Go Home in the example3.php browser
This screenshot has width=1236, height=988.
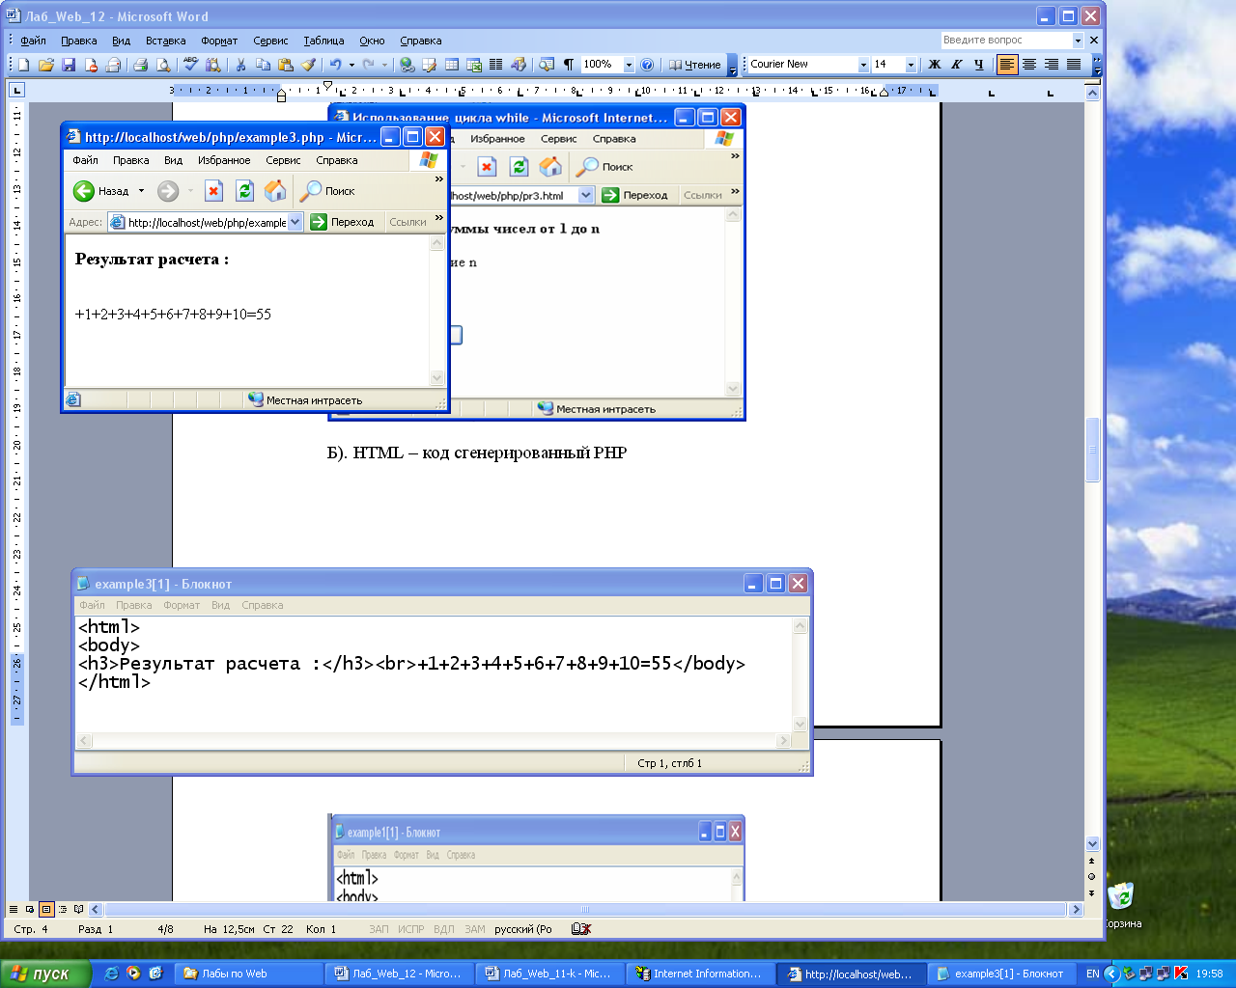pyautogui.click(x=275, y=191)
